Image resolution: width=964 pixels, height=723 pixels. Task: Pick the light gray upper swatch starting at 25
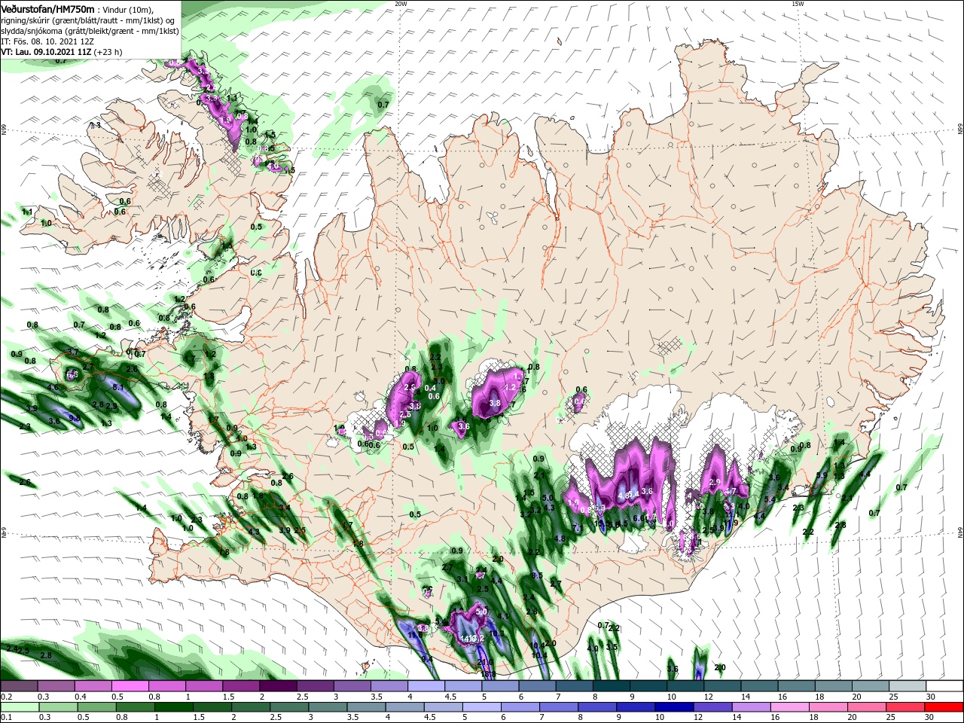click(907, 686)
